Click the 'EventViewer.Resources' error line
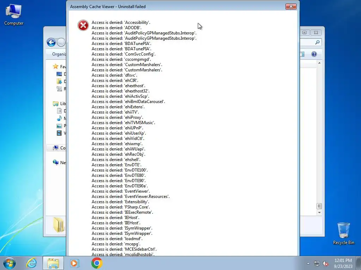 130,197
